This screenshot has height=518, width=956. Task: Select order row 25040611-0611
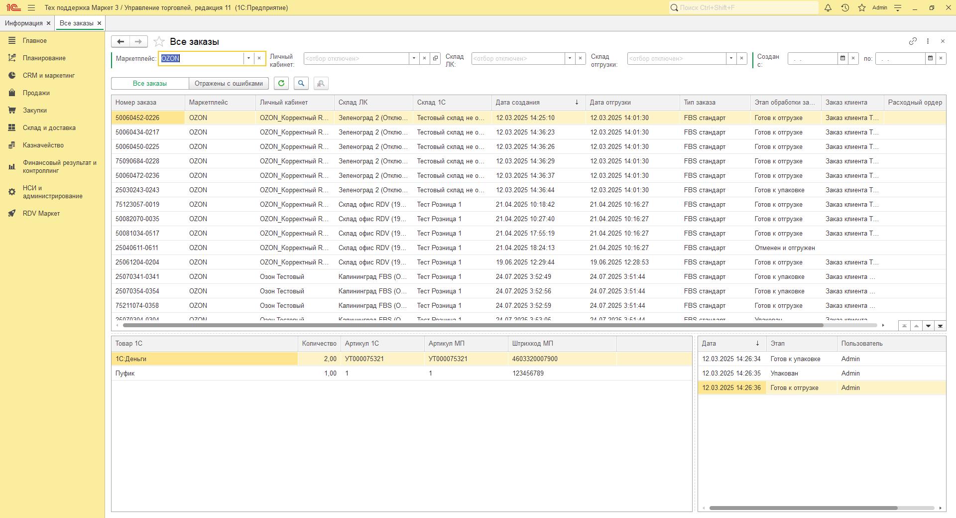[137, 248]
